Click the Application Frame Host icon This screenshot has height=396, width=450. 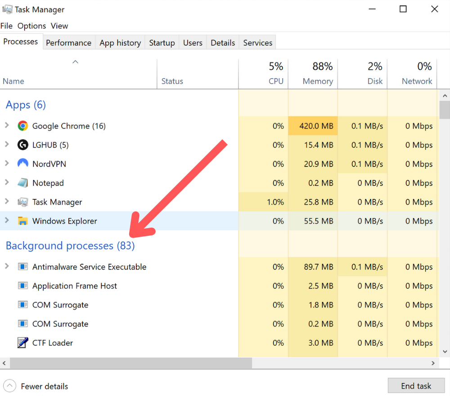[22, 286]
